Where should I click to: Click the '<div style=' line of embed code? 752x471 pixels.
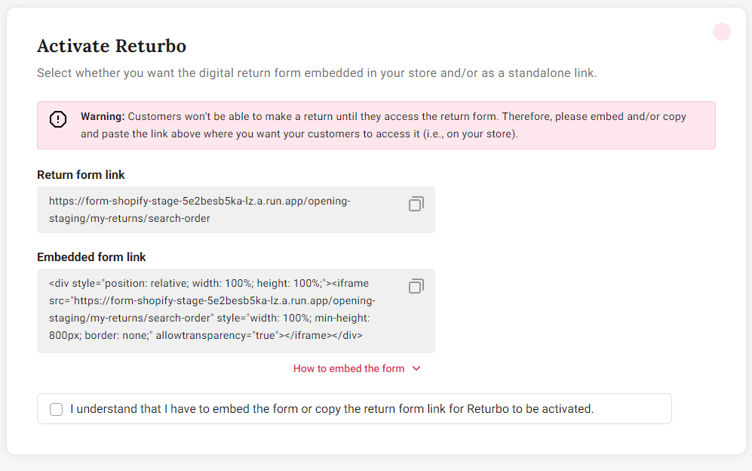pyautogui.click(x=209, y=283)
